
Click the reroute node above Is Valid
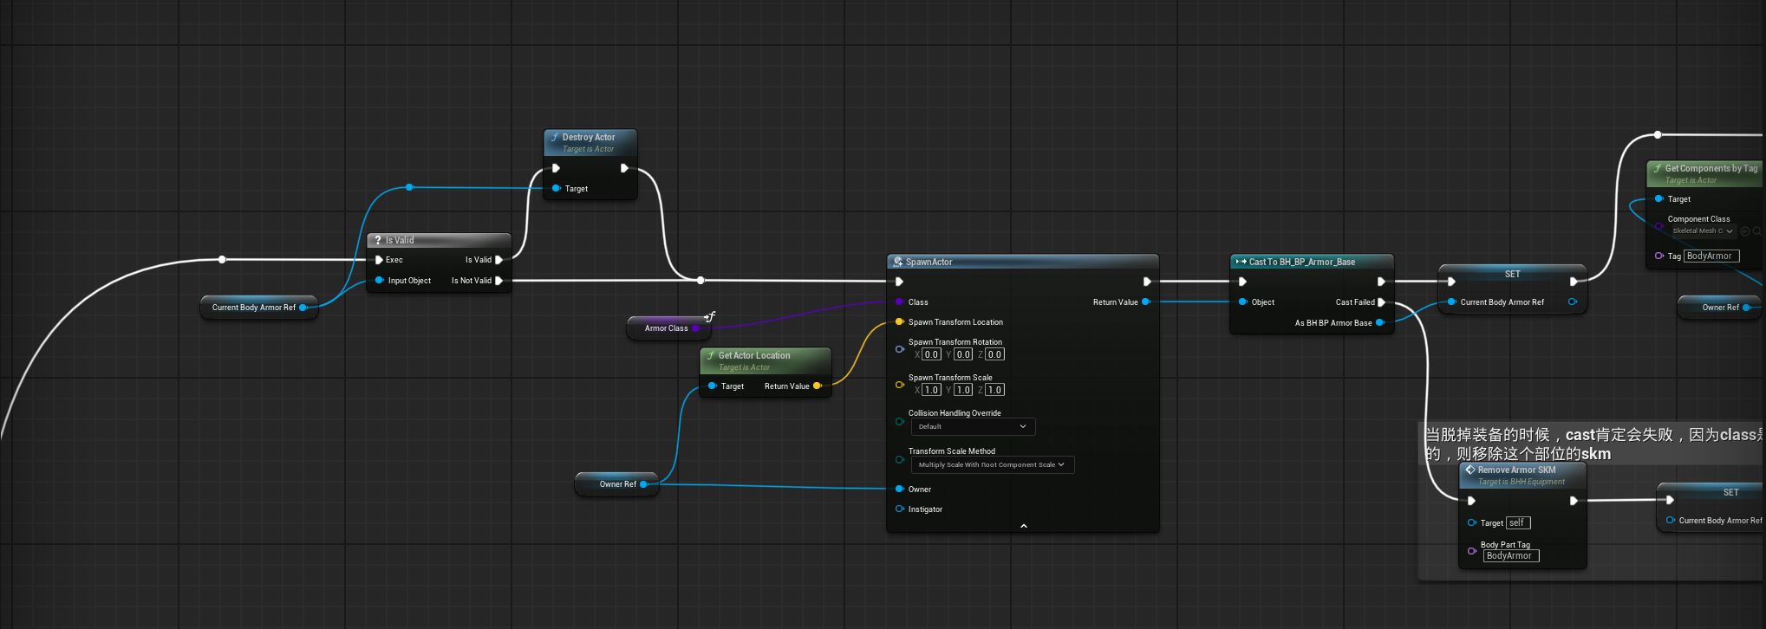pyautogui.click(x=409, y=187)
